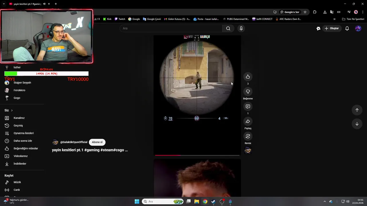Start voice search with microphone icon
The width and height of the screenshot is (367, 206).
[x=241, y=28]
